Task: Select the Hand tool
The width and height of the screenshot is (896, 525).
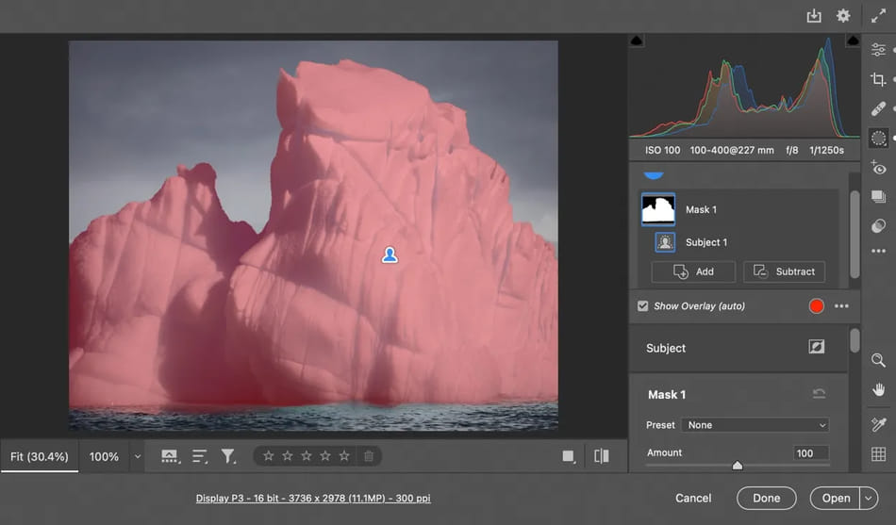Action: click(878, 389)
